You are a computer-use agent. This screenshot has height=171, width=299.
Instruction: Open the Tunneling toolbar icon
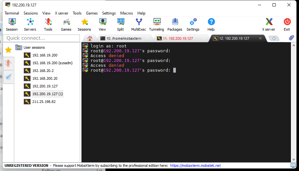click(x=157, y=24)
